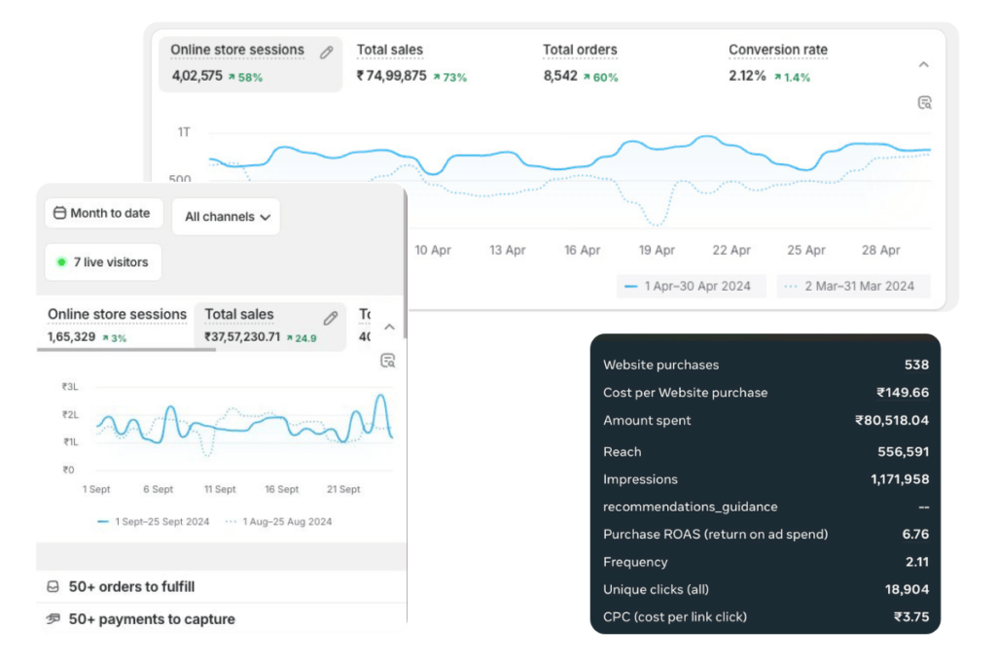This screenshot has height=664, width=996.
Task: Open the report view icon on top chart
Action: coord(924,103)
